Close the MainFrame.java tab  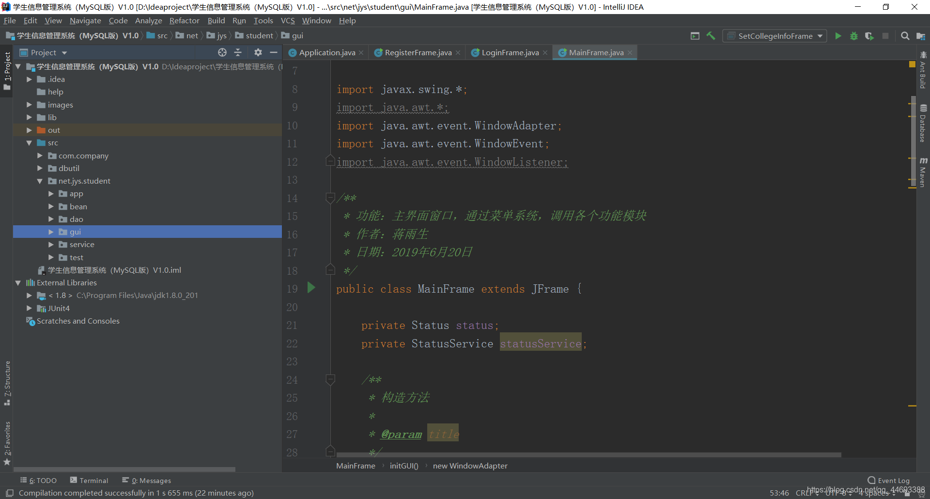pos(630,53)
